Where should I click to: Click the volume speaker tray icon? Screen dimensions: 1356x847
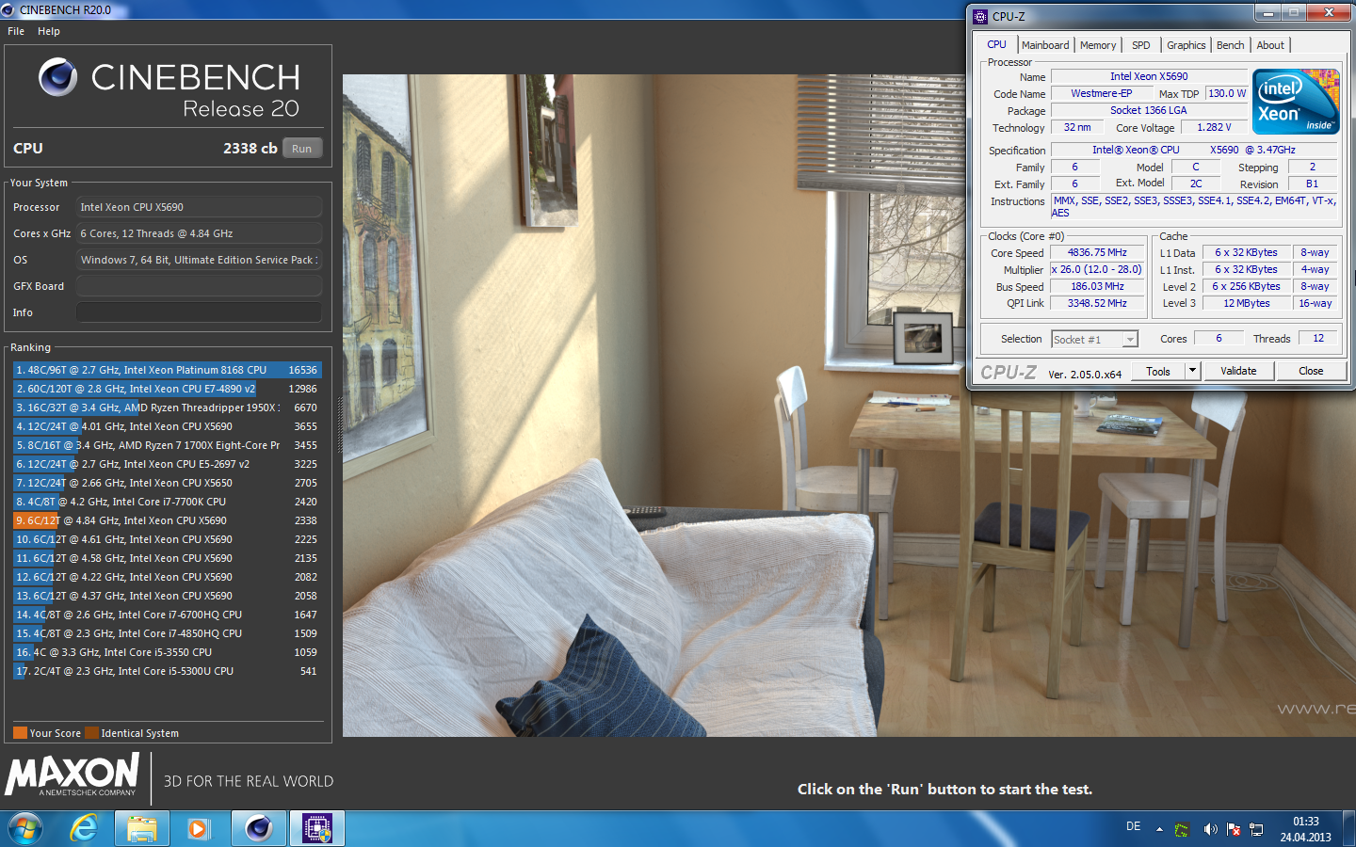tap(1210, 829)
